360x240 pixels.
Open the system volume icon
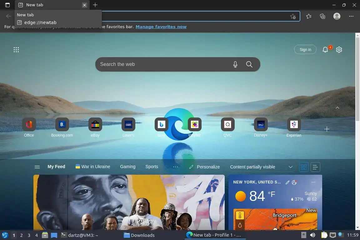coord(312,235)
